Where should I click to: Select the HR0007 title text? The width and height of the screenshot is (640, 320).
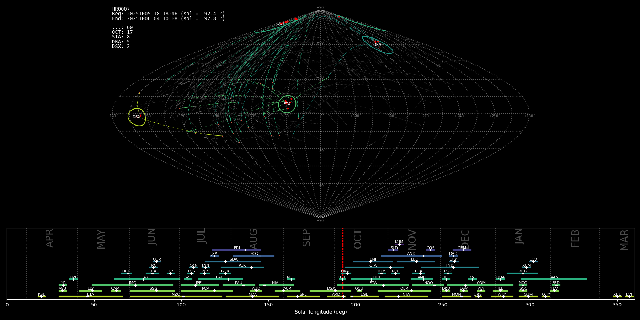[121, 9]
